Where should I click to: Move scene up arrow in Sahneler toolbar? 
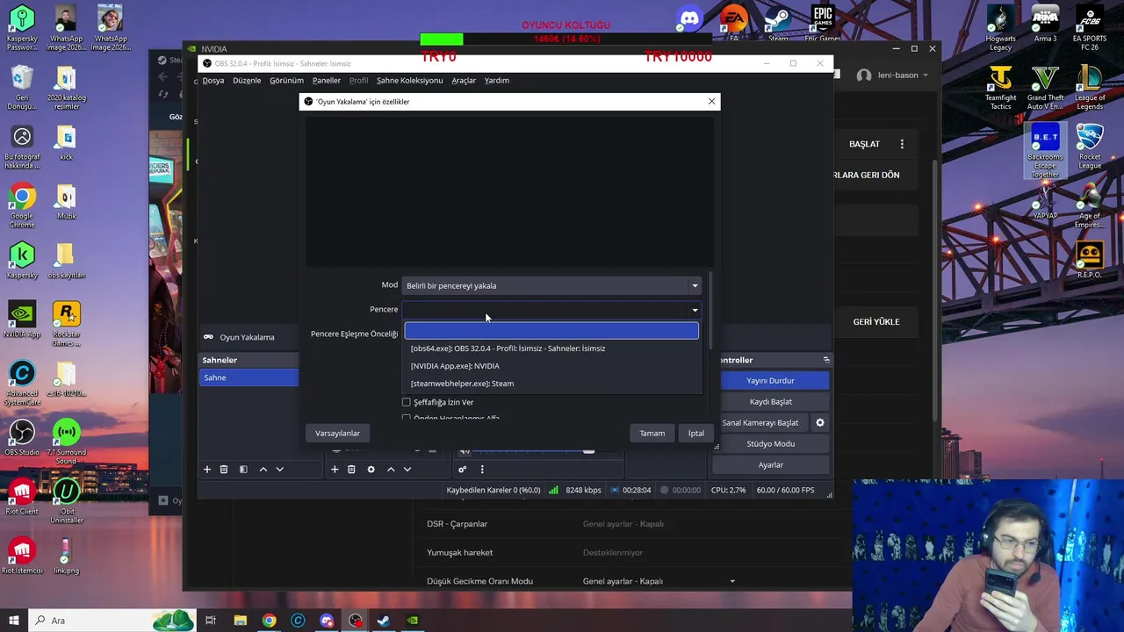263,470
